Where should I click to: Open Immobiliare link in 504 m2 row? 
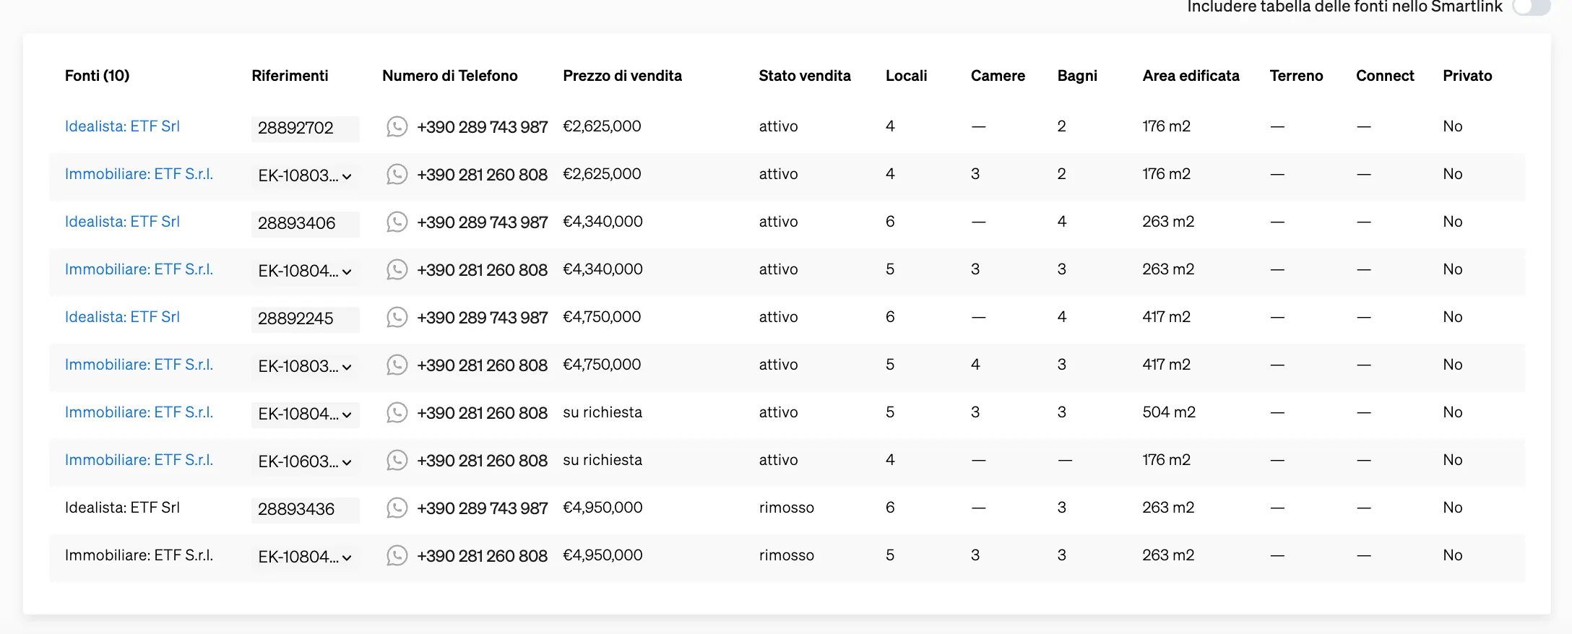[139, 412]
